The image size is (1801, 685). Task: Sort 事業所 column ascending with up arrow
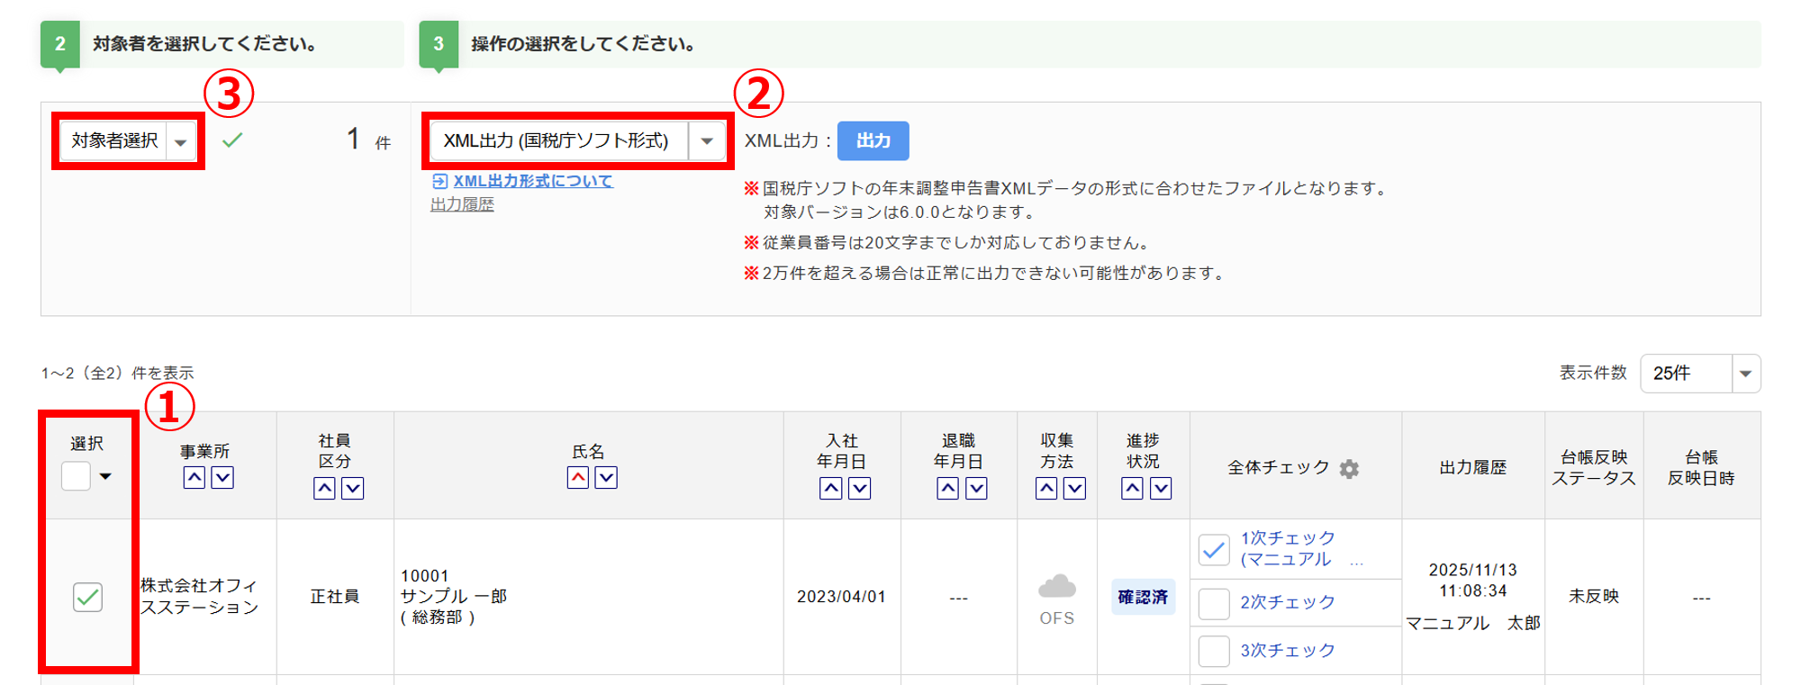click(x=194, y=478)
